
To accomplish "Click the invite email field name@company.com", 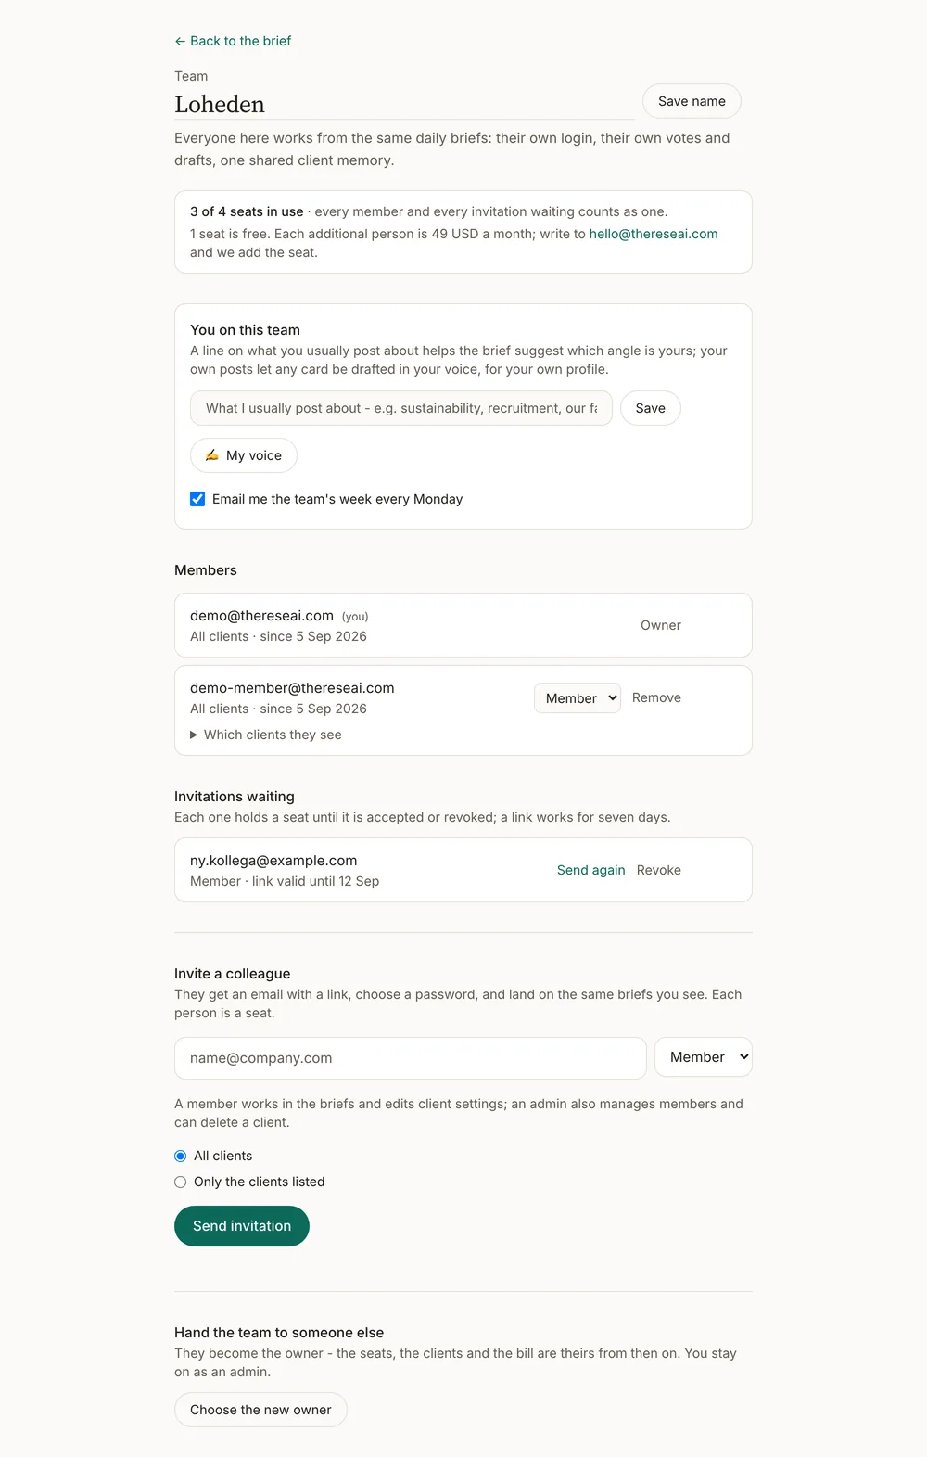I will tap(411, 1058).
